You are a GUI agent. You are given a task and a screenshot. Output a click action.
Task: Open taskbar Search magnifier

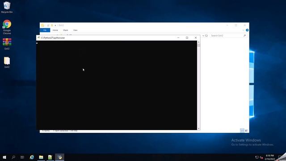(x=13, y=157)
